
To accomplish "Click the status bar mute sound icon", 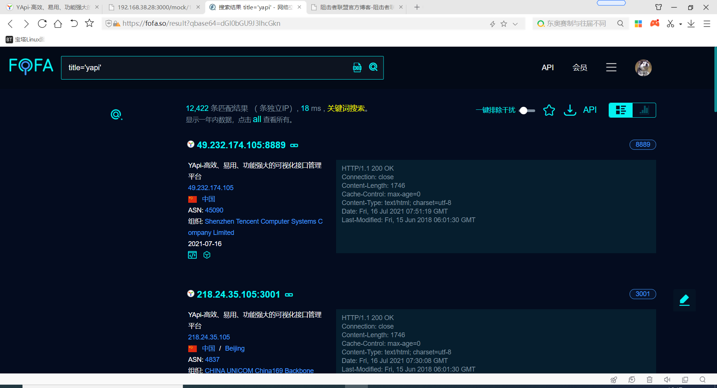I will tap(667, 380).
